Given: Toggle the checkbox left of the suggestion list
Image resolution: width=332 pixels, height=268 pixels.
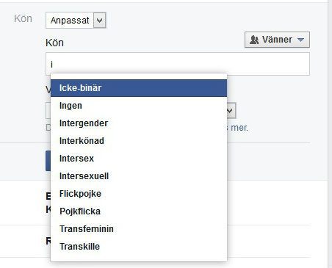Looking at the screenshot, I should click(48, 128).
